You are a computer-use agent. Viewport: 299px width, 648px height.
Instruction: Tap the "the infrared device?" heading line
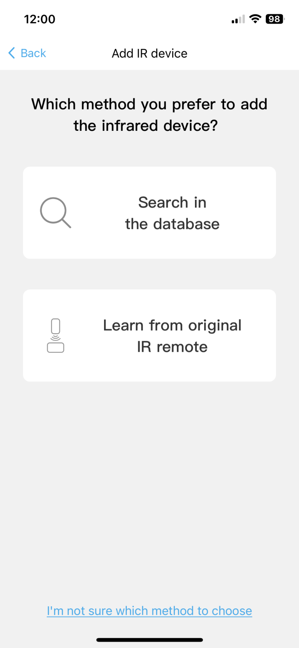point(146,126)
